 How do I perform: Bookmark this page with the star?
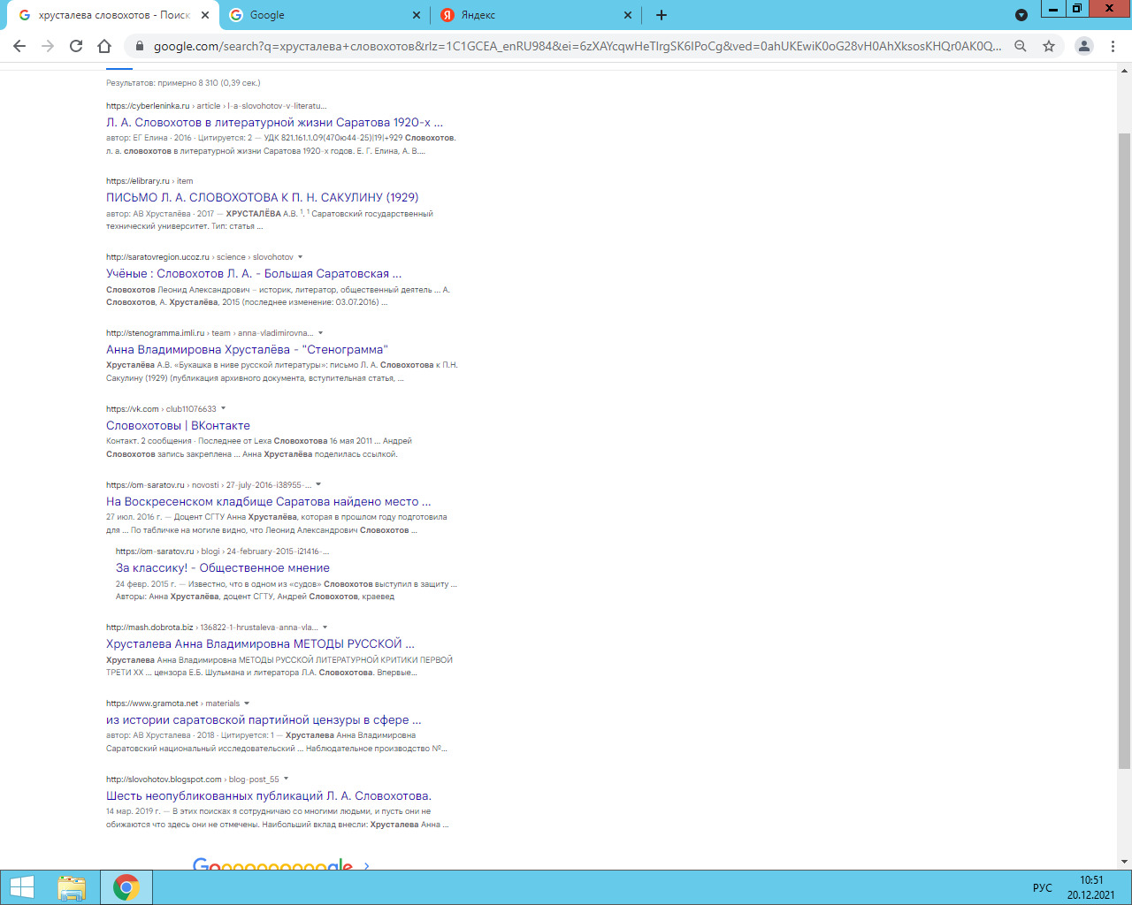pyautogui.click(x=1049, y=46)
